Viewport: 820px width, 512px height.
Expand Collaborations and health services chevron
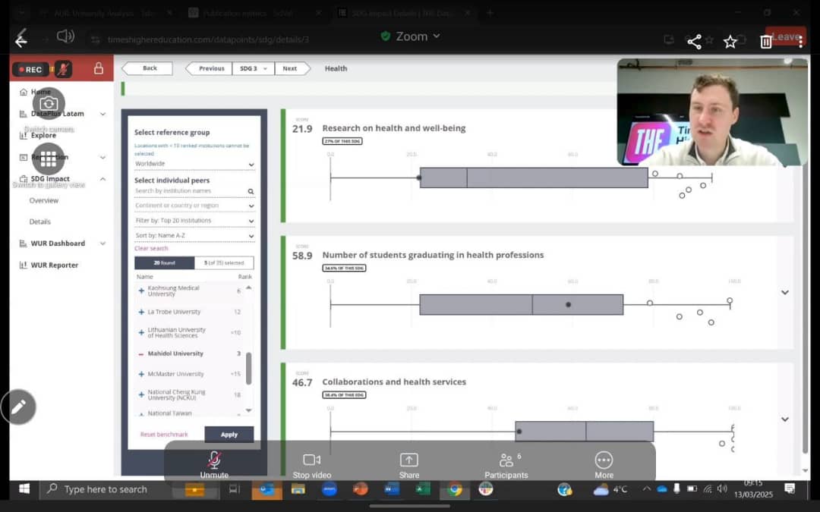click(x=785, y=419)
